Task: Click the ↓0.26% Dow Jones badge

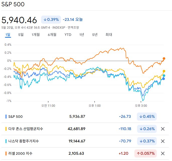Action: click(147, 129)
